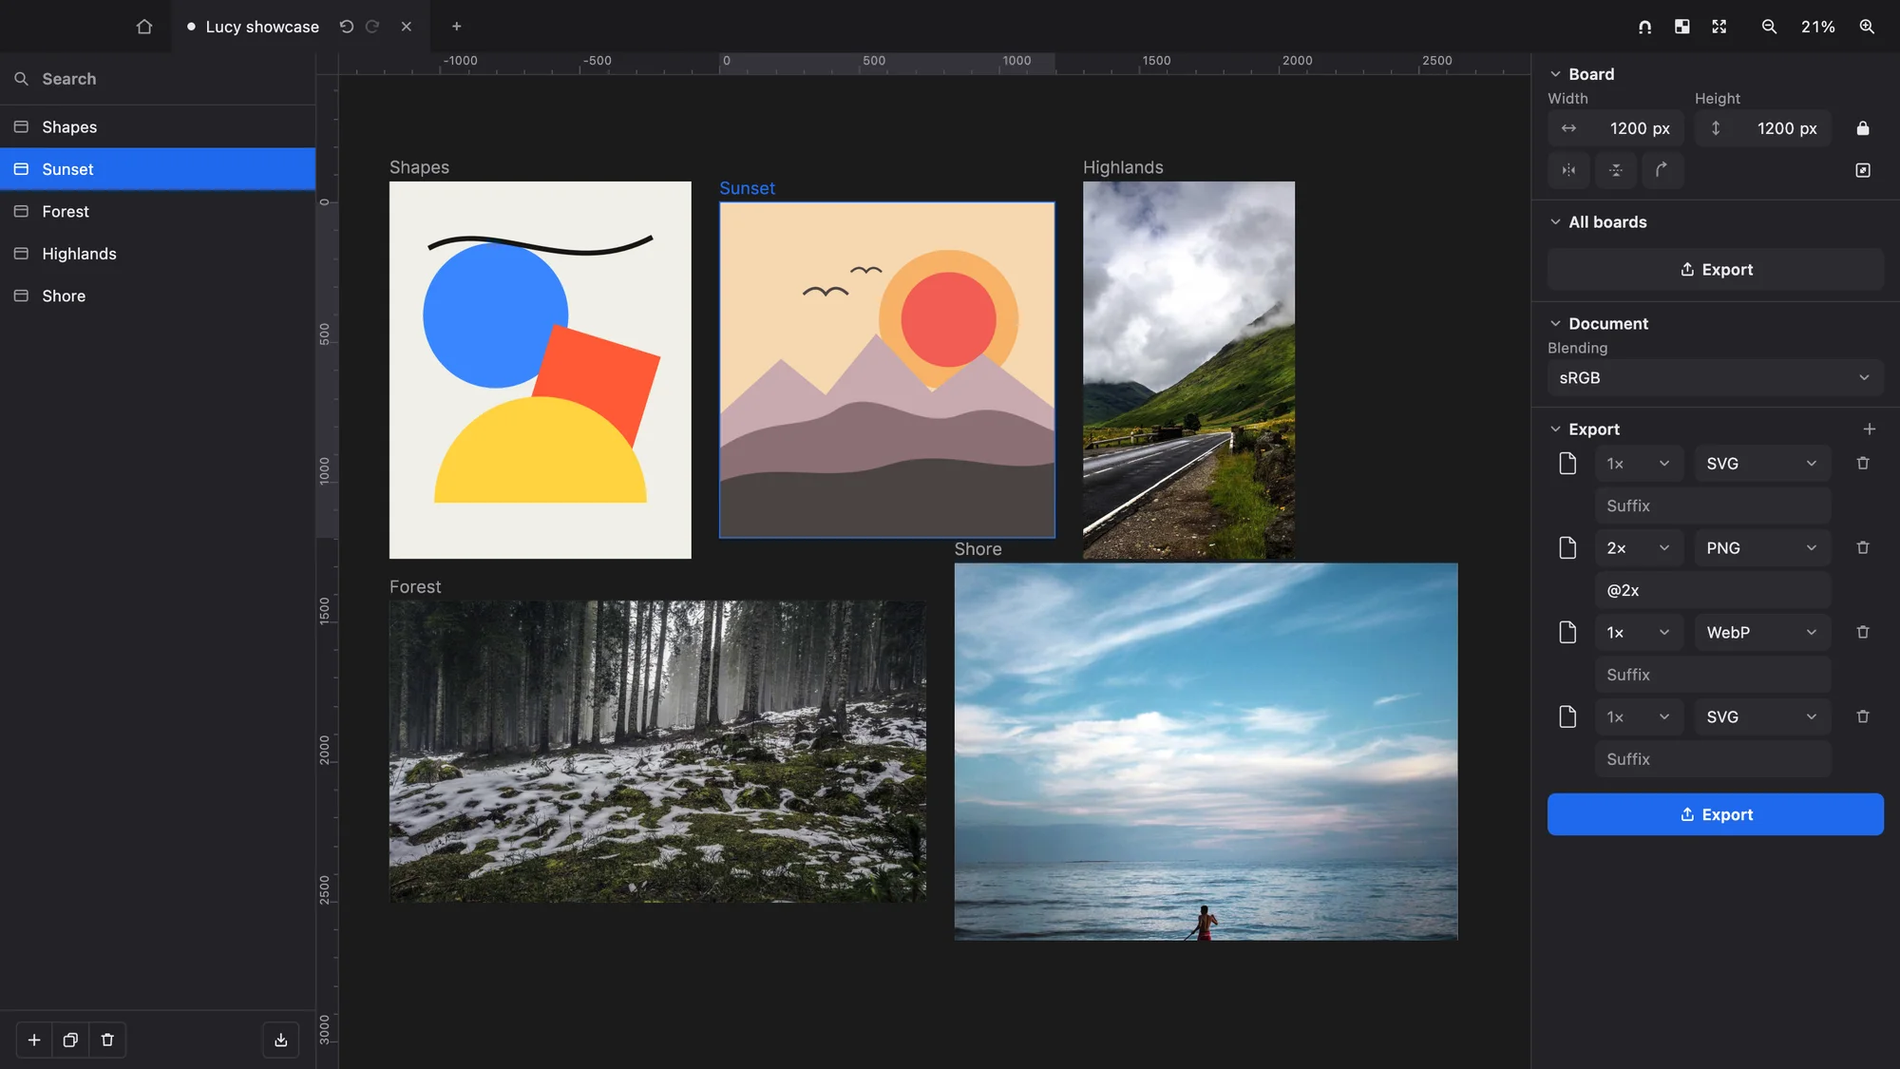
Task: Toggle the panels layout icon
Action: [1682, 27]
